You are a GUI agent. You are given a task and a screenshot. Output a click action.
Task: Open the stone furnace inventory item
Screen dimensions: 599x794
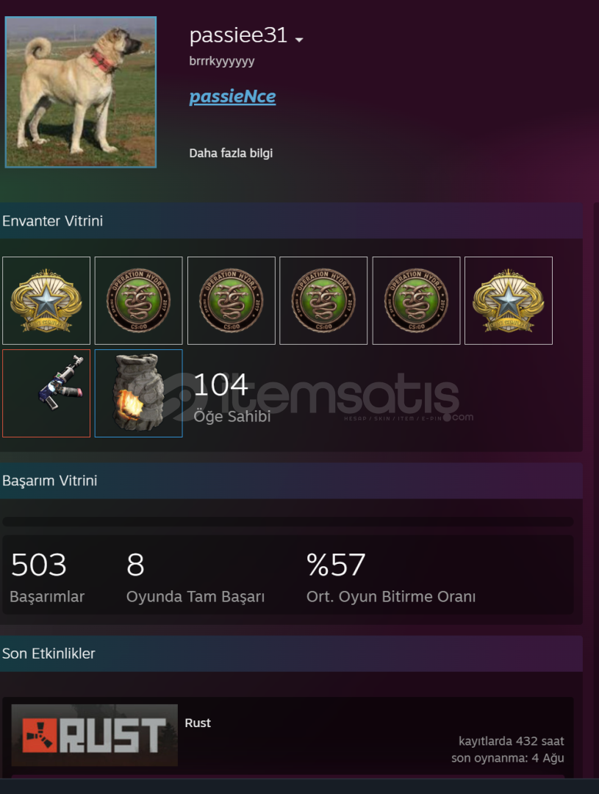pyautogui.click(x=138, y=393)
